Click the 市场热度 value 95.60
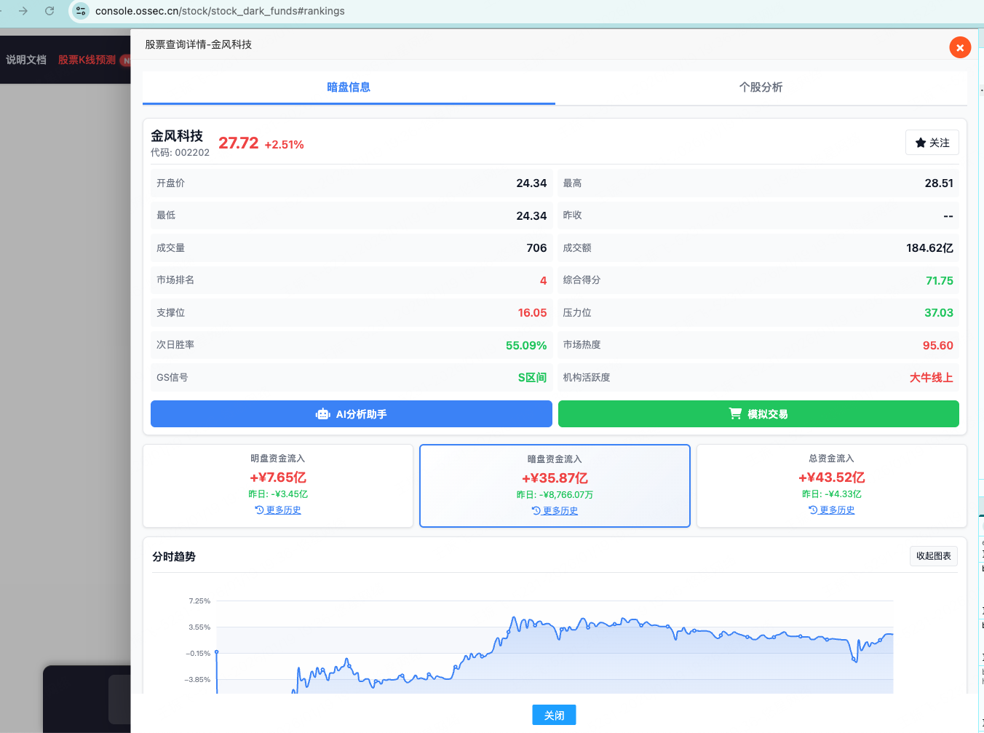Screen dimensions: 984x733 coord(937,346)
